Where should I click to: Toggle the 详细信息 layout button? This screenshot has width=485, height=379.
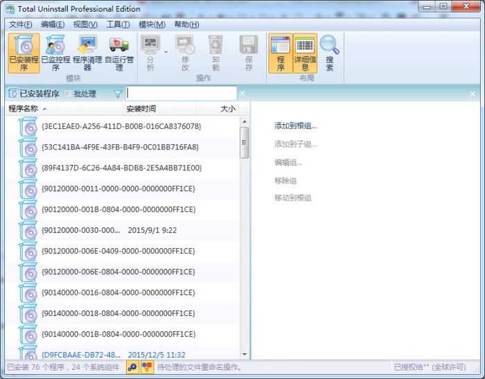pyautogui.click(x=305, y=53)
